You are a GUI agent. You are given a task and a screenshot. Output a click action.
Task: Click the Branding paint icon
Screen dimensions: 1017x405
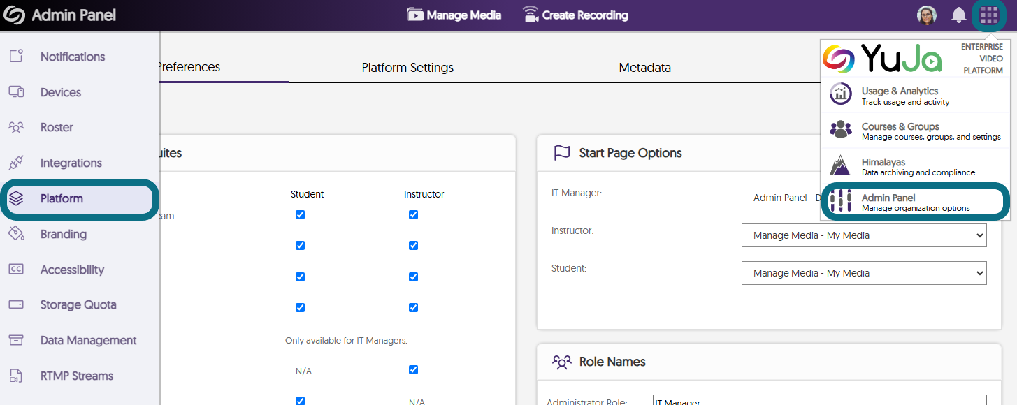point(15,234)
